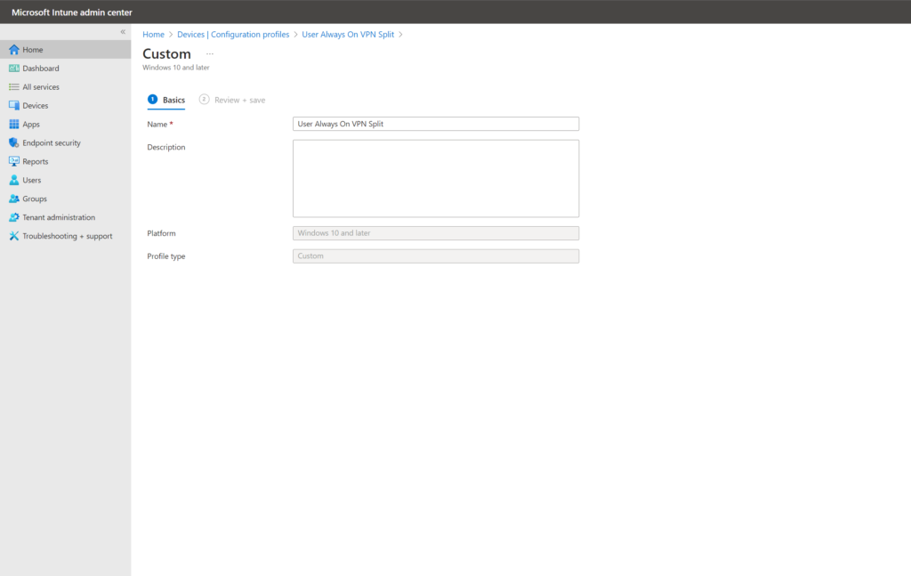Click the Devices monitor icon
911x576 pixels.
pyautogui.click(x=14, y=105)
